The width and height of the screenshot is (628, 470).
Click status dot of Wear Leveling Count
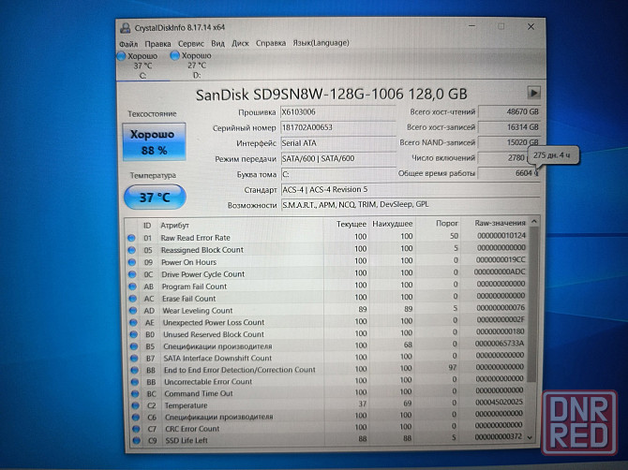pyautogui.click(x=133, y=311)
